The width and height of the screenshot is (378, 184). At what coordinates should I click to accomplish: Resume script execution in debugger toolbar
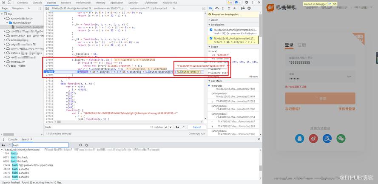pyautogui.click(x=211, y=8)
